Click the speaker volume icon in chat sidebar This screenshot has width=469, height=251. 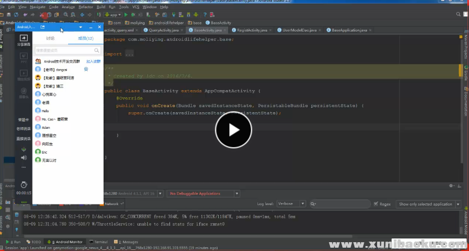23,157
